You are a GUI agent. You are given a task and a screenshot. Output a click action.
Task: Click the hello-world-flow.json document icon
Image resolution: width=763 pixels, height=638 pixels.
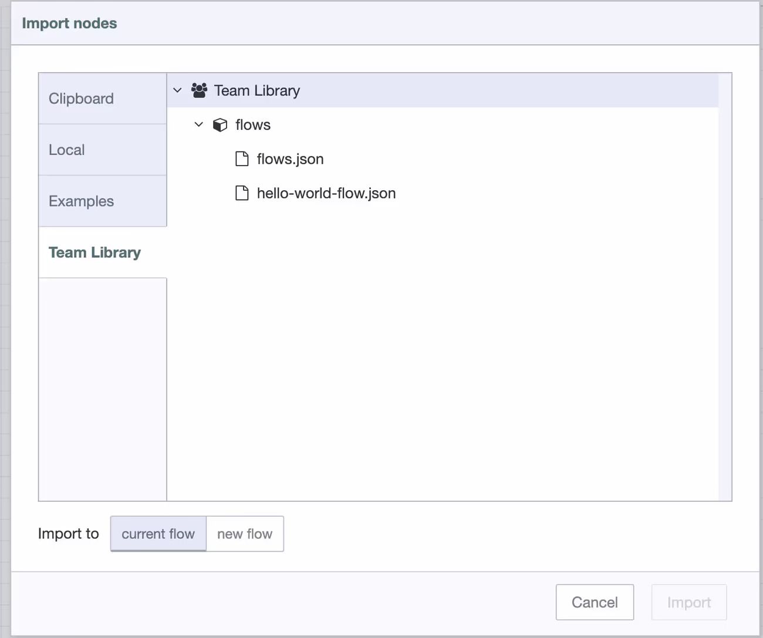[x=242, y=193]
